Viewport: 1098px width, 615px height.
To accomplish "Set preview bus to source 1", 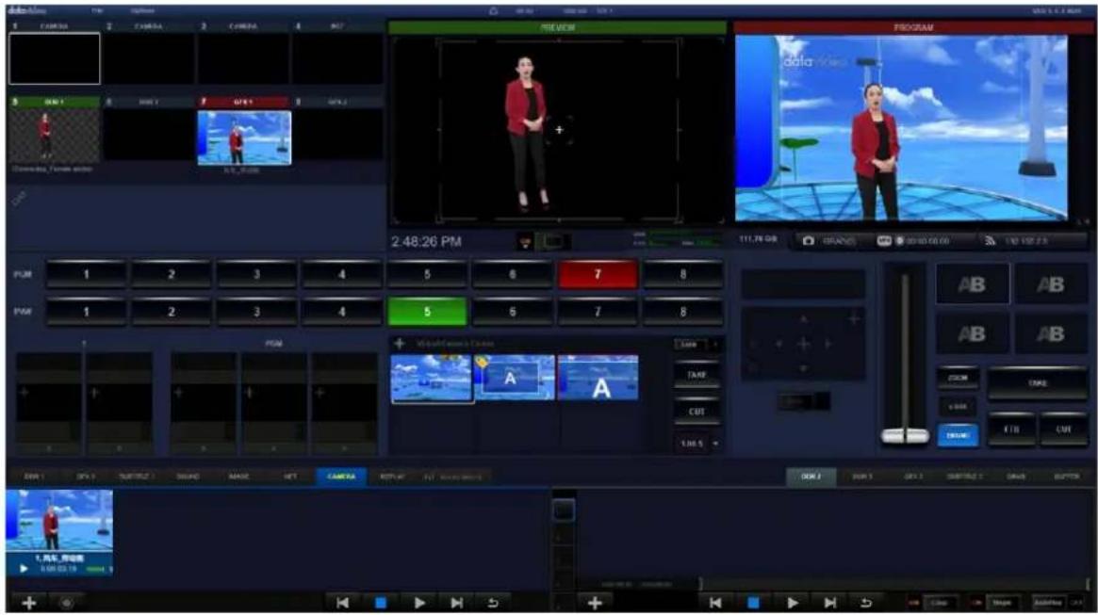I will [86, 312].
